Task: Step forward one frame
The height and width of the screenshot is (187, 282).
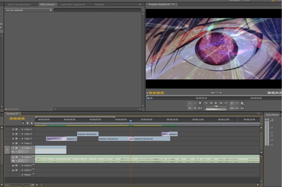Action: tap(221, 103)
